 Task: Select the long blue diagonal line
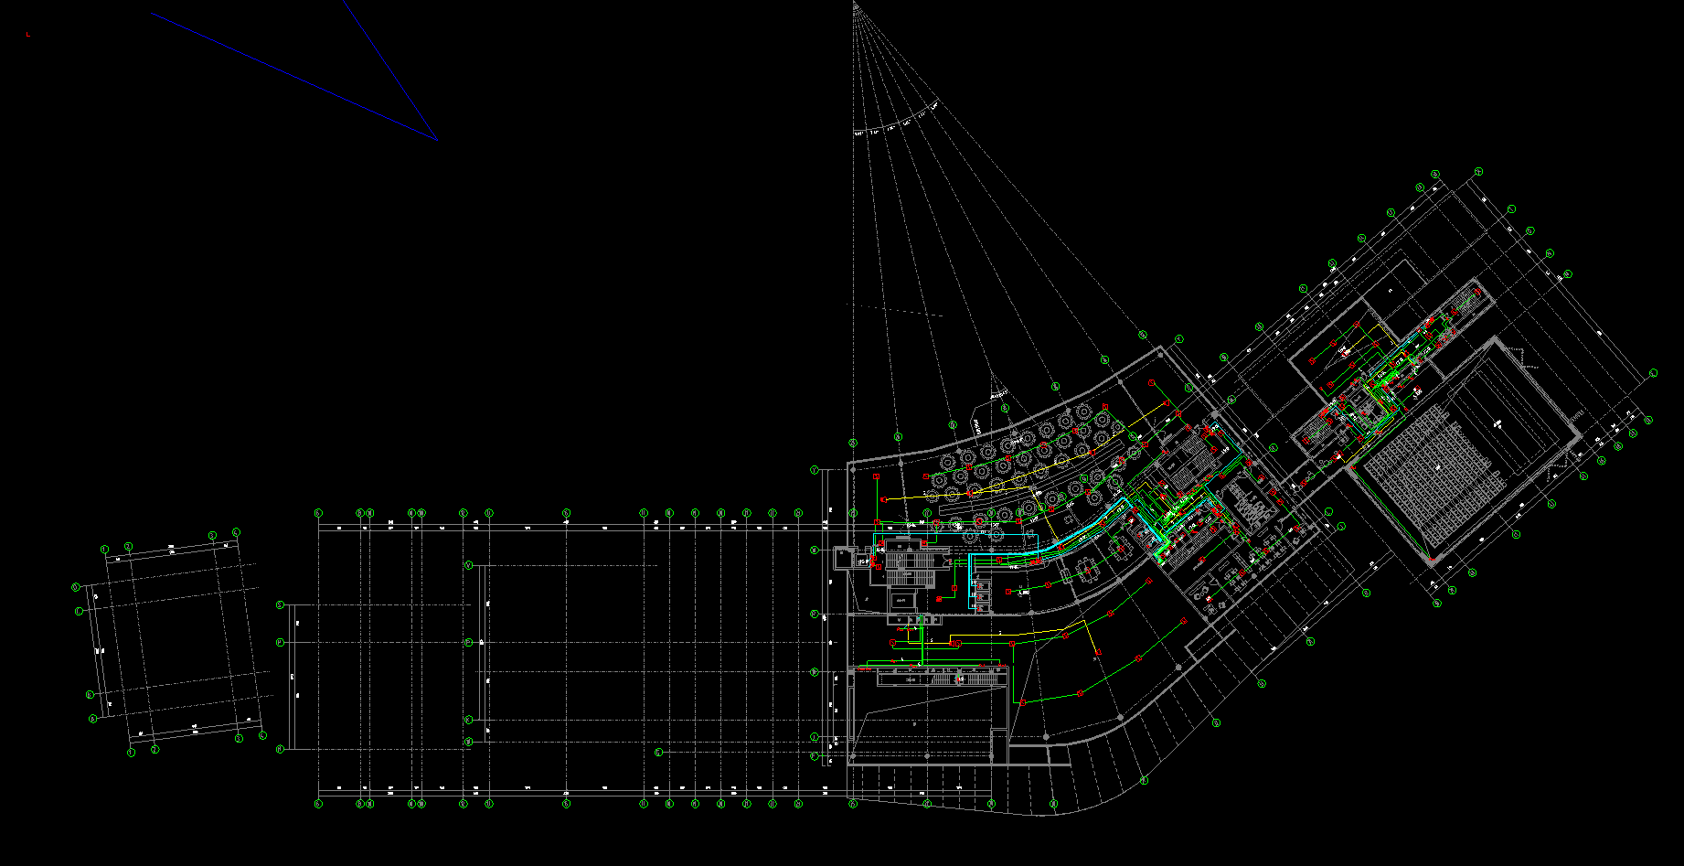click(x=293, y=76)
